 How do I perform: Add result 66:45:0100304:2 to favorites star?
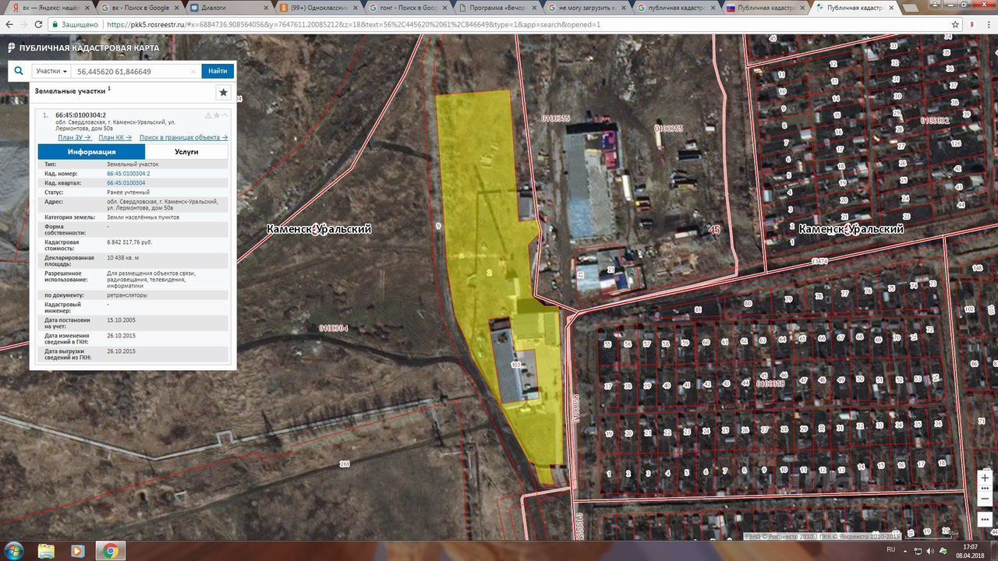coord(217,115)
